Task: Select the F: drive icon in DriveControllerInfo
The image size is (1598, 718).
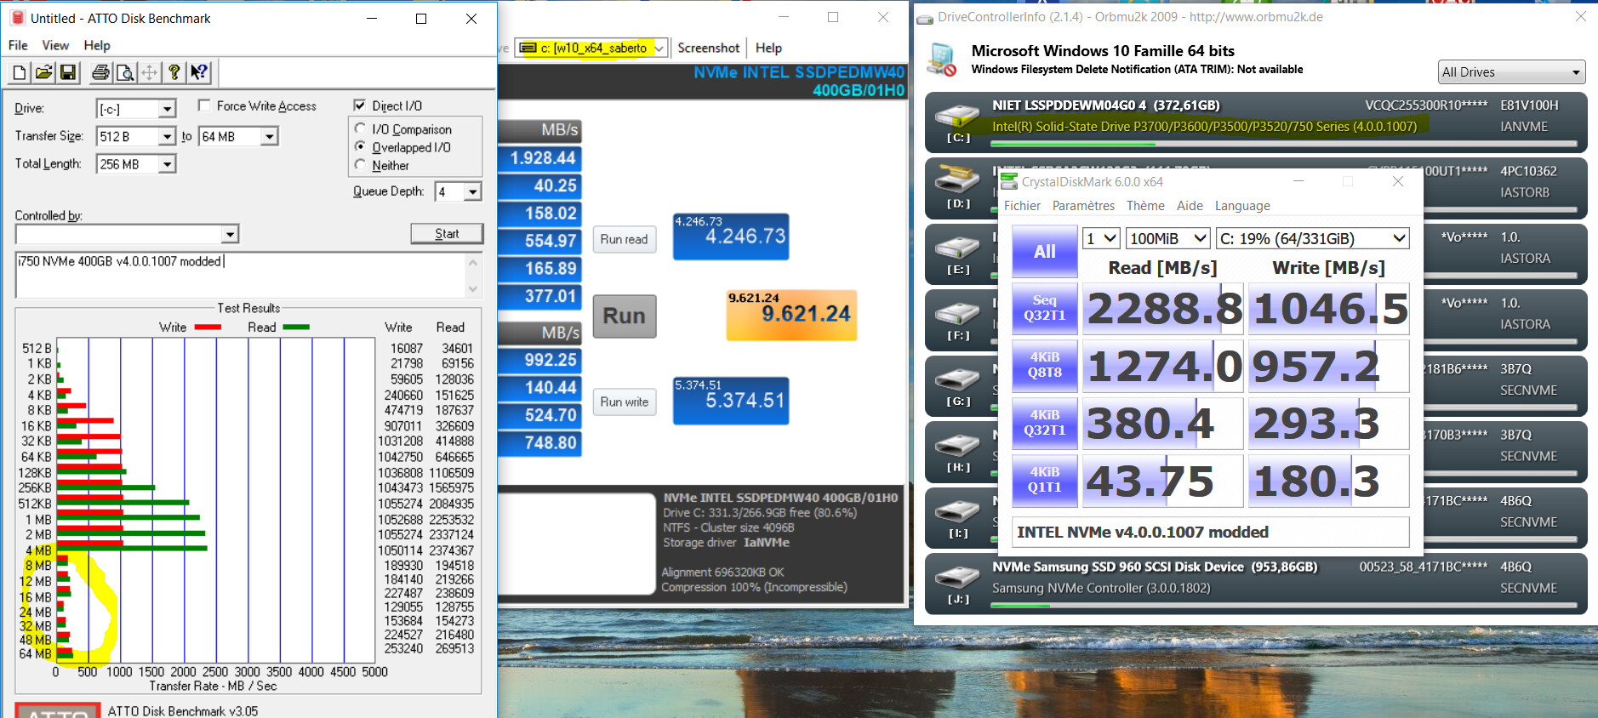Action: coord(958,313)
